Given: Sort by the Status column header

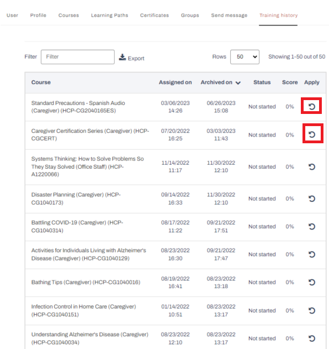Looking at the screenshot, I should click(x=262, y=82).
